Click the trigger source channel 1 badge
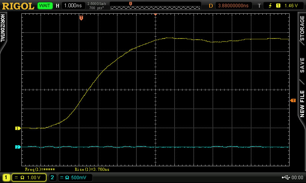306x183 pixels. [278, 6]
